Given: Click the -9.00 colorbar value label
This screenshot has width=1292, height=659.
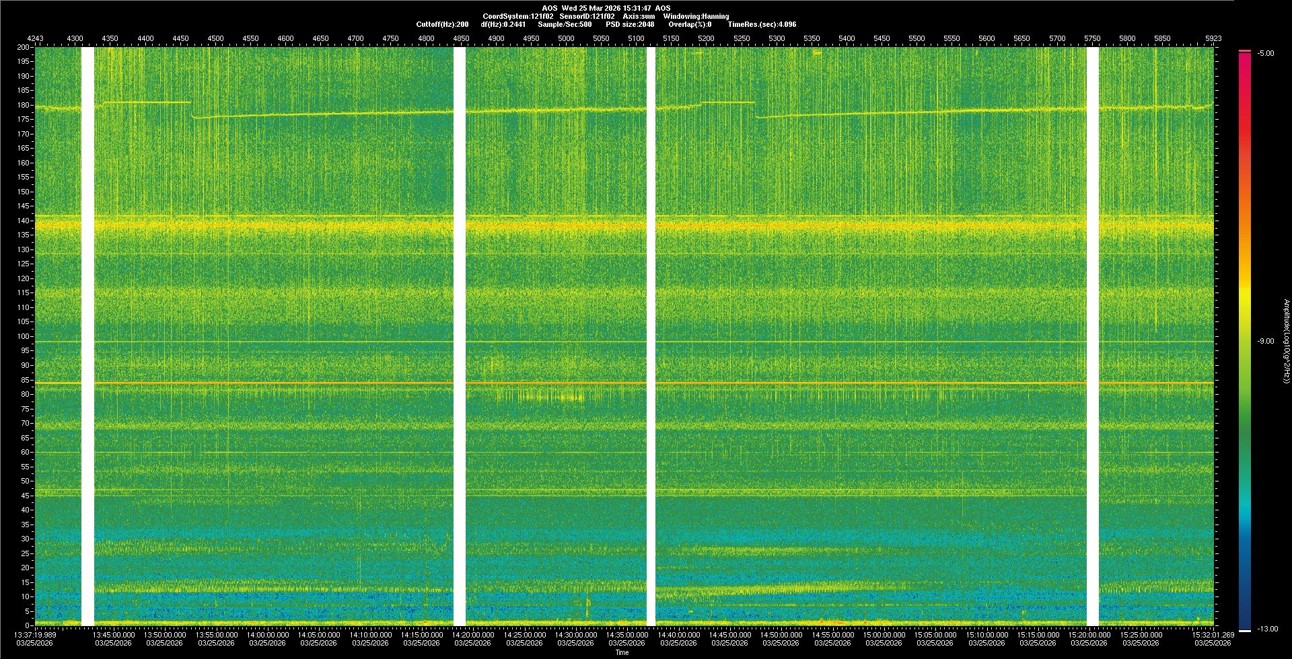Looking at the screenshot, I should coord(1265,341).
